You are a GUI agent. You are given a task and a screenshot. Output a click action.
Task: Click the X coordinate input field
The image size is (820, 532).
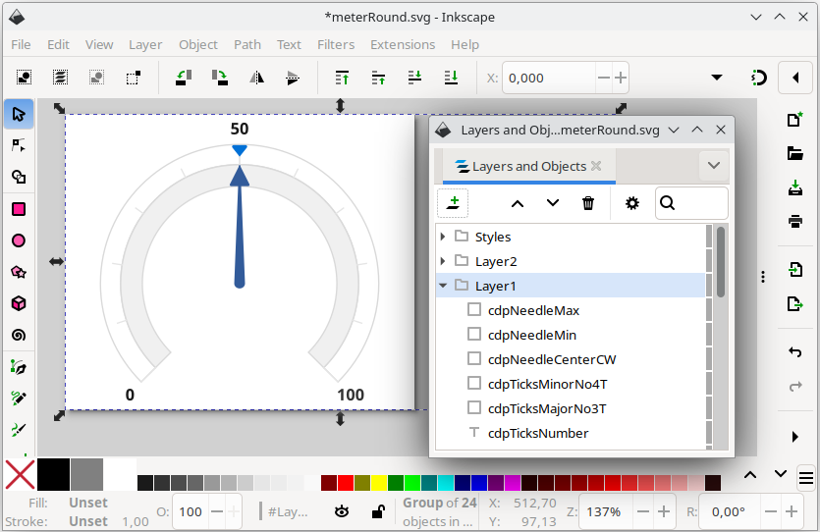click(547, 78)
